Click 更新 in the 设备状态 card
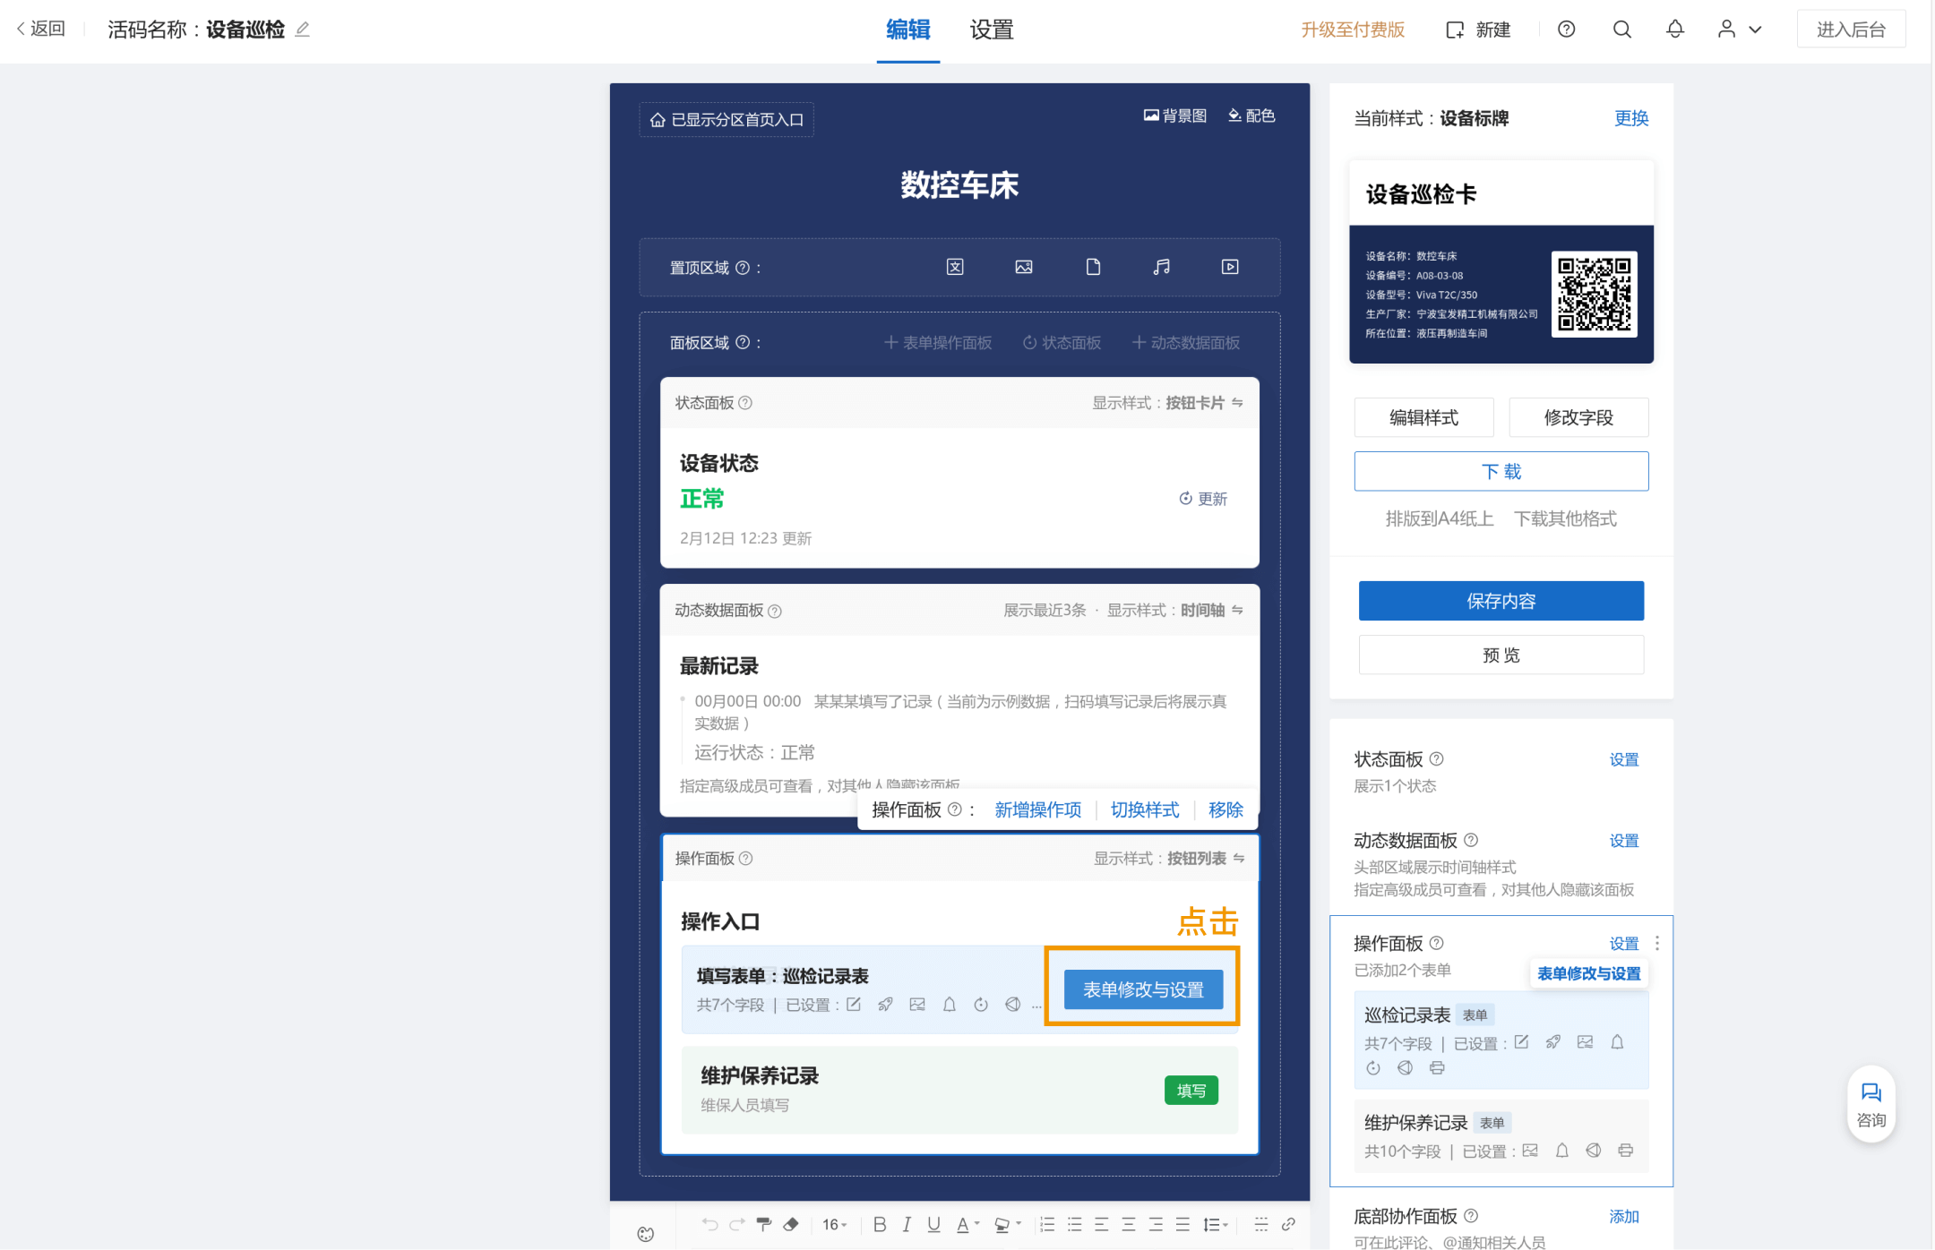The width and height of the screenshot is (1935, 1250). point(1203,499)
